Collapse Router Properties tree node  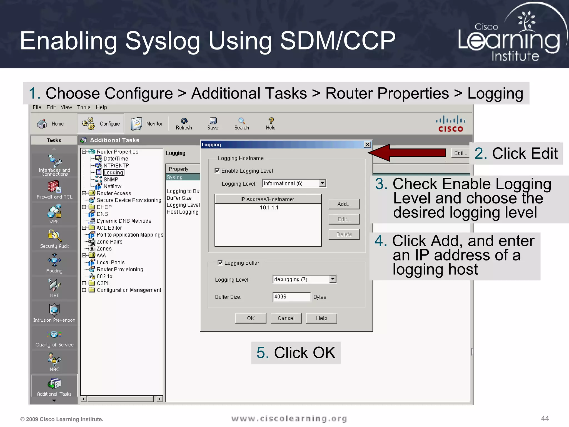[x=84, y=152]
